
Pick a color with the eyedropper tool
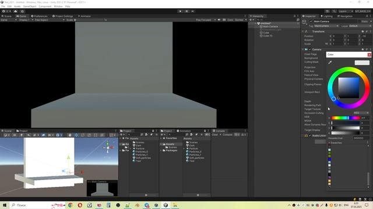coord(330,62)
